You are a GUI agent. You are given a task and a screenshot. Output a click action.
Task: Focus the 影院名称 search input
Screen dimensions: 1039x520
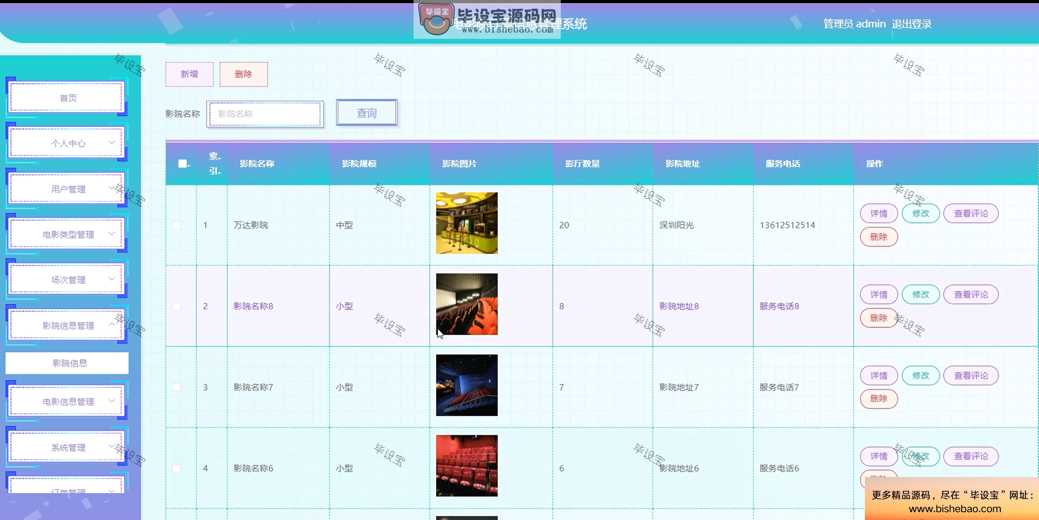265,114
